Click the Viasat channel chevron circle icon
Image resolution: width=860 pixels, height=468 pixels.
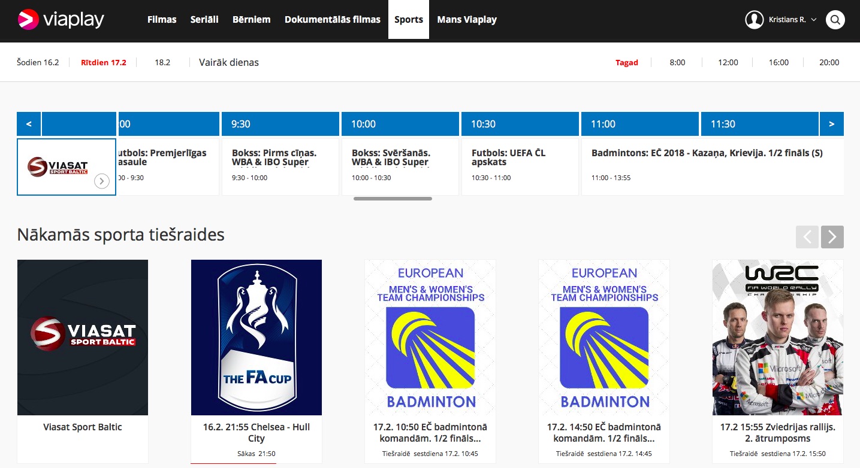pyautogui.click(x=102, y=181)
